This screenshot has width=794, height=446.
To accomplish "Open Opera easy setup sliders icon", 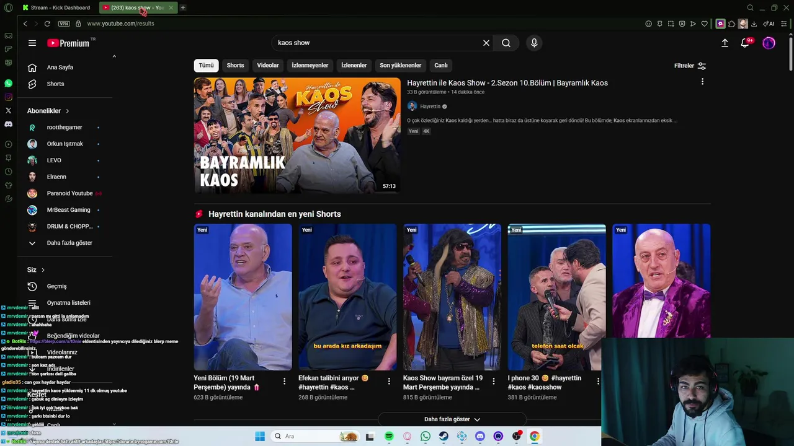I will [784, 24].
